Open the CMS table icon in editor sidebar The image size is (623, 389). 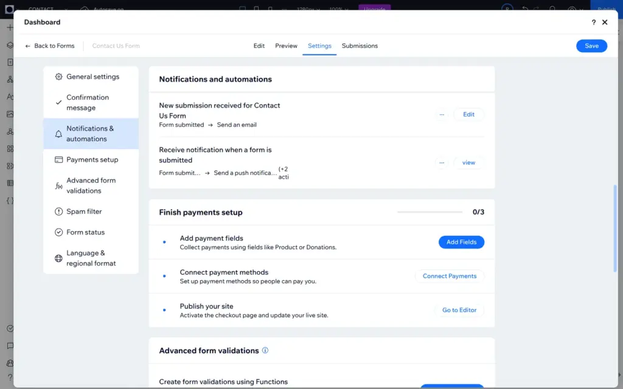coord(10,183)
